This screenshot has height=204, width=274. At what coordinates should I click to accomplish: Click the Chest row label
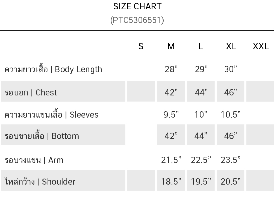(31, 92)
